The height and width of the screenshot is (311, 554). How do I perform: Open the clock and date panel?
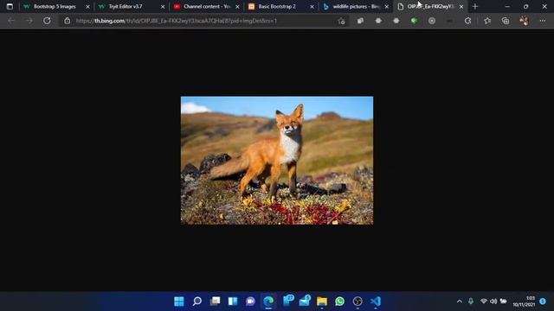pyautogui.click(x=524, y=301)
